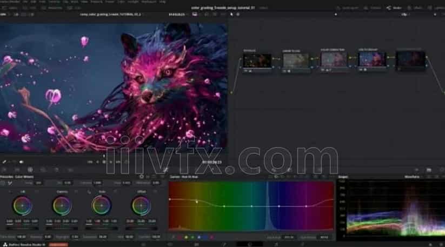Click the Lift master wheel slider
The height and width of the screenshot is (247, 445).
(22, 228)
